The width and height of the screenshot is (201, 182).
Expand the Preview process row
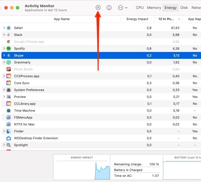pyautogui.click(x=4, y=97)
